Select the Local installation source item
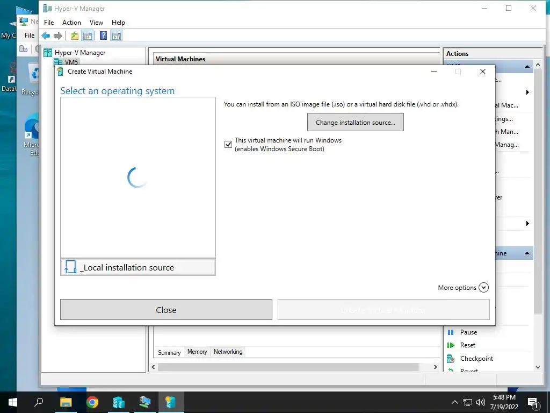 (x=138, y=267)
